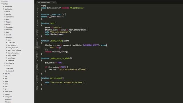This screenshot has width=183, height=103.
Task: Collapse the application folder
Action: pyautogui.click(x=3, y=9)
